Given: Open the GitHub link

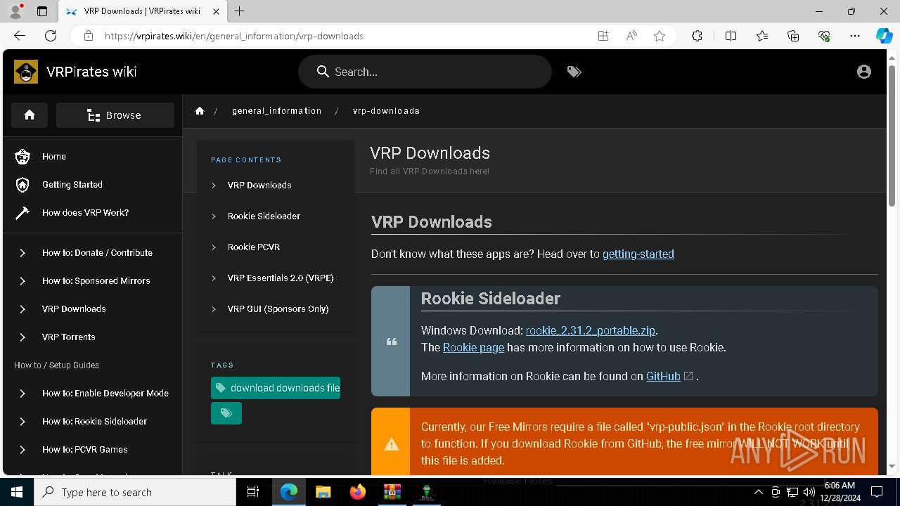Looking at the screenshot, I should (663, 376).
